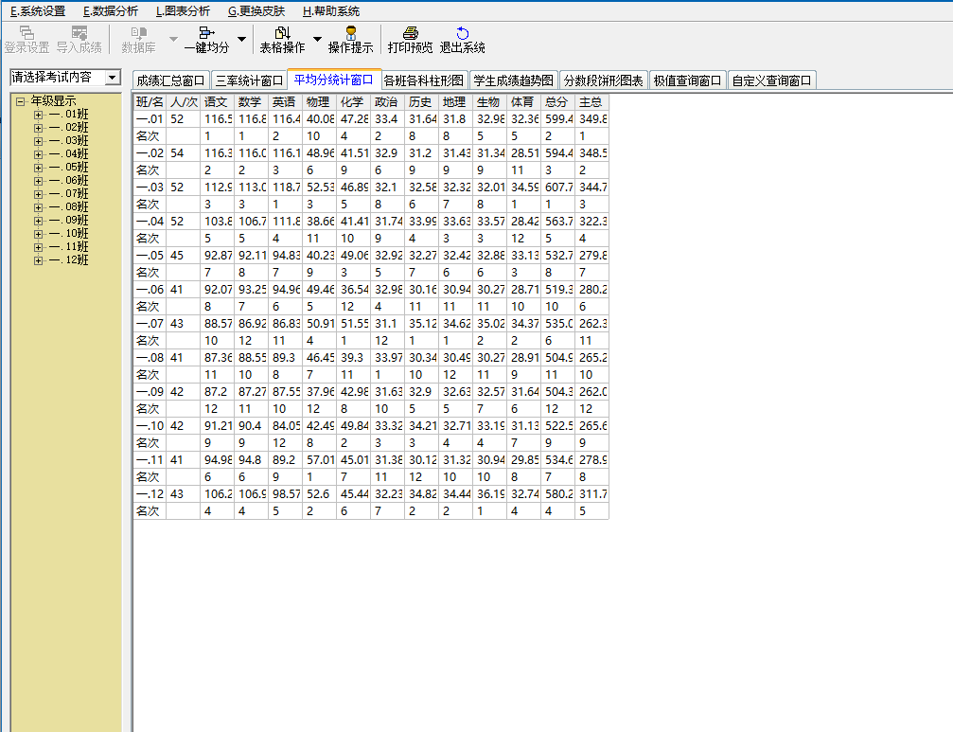Open dropdown arrow next to 表格操作
Image resolution: width=953 pixels, height=732 pixels.
click(317, 40)
